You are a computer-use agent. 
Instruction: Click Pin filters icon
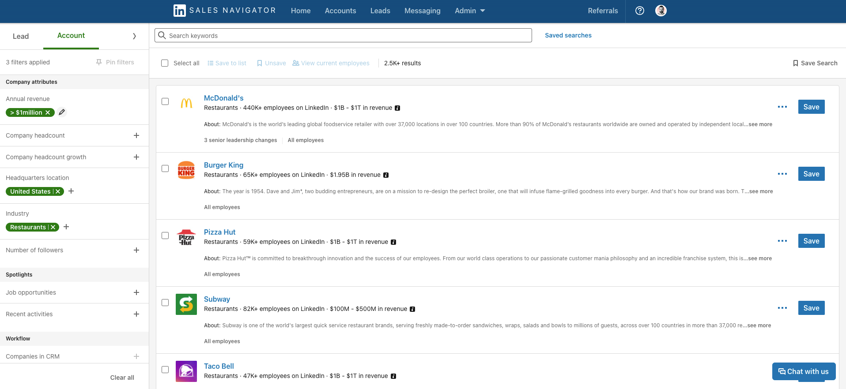[x=99, y=62]
